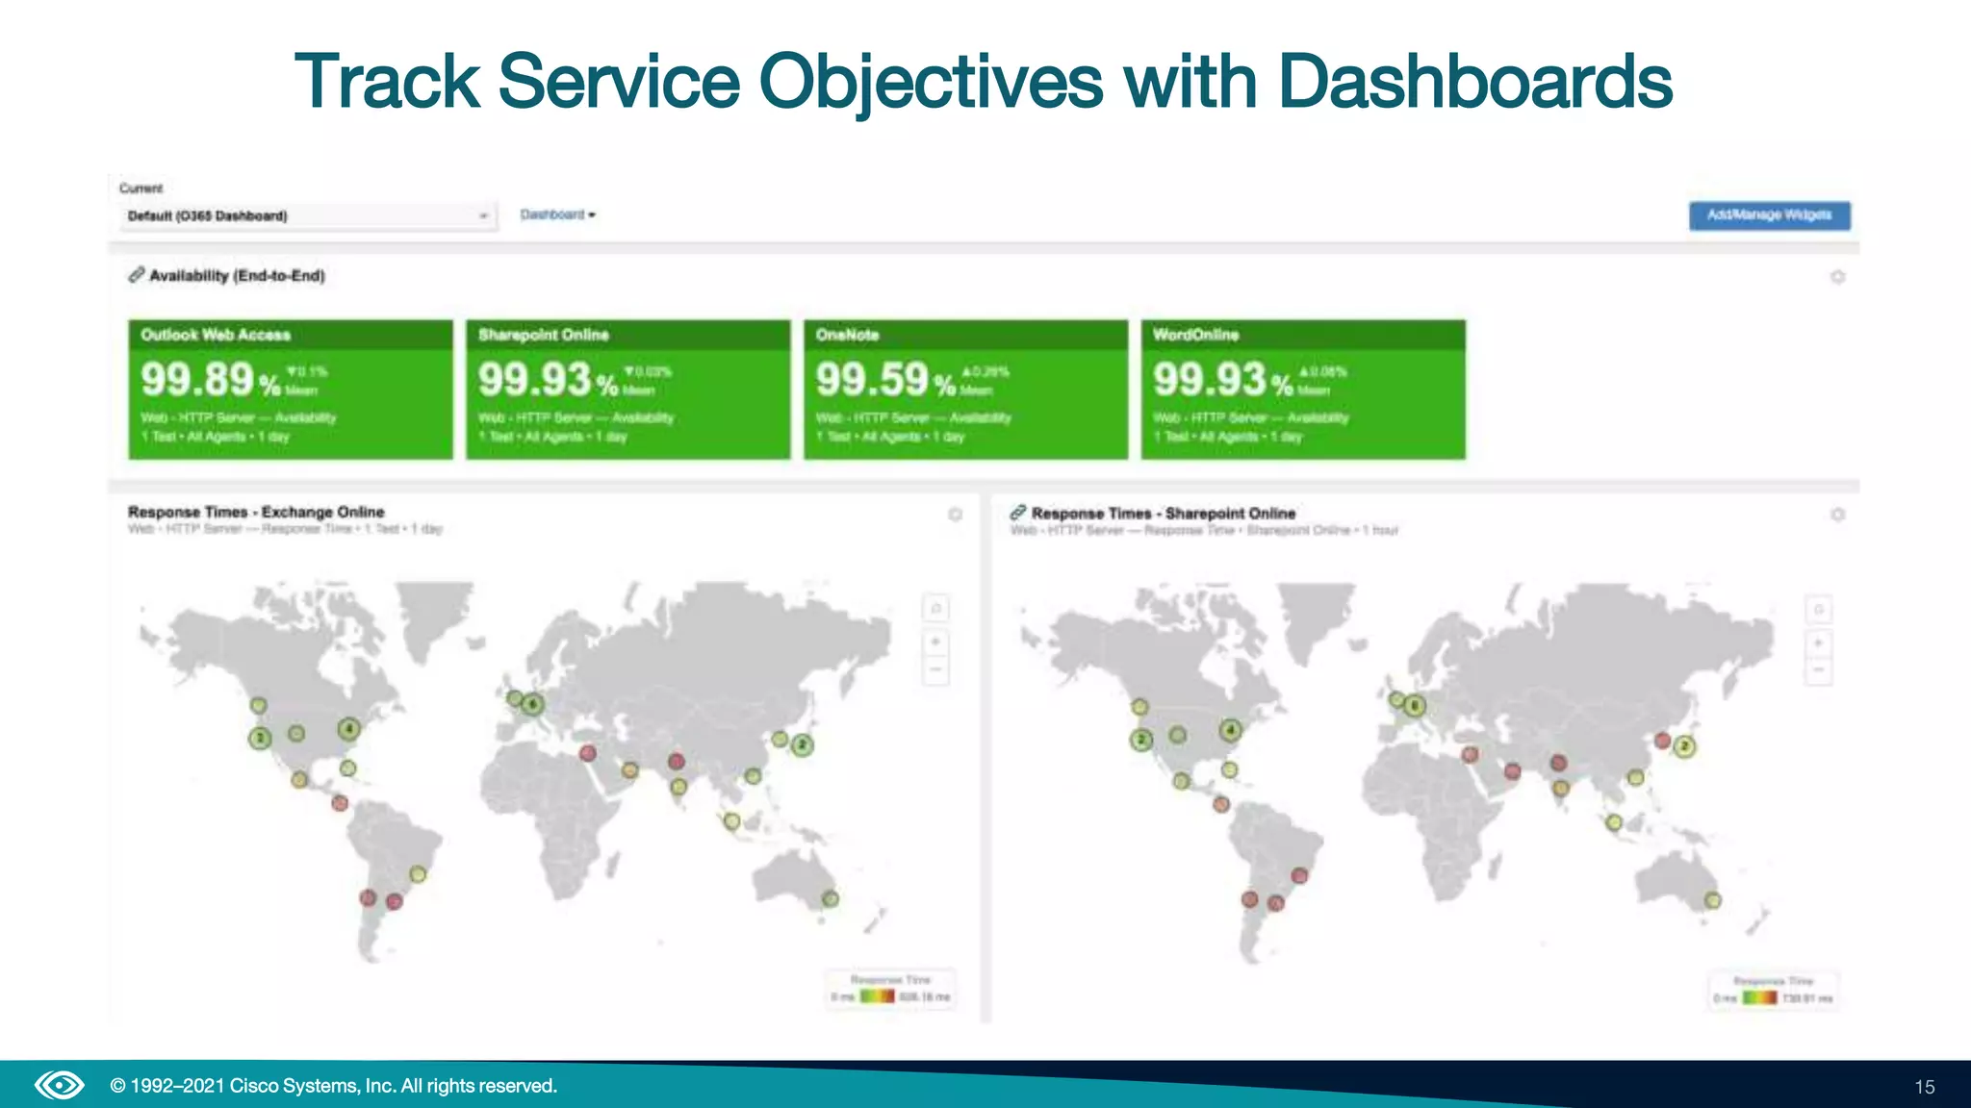Select the US West cluster marker labeled 2 on Exchange map
Image resolution: width=1971 pixels, height=1108 pixels.
point(260,739)
